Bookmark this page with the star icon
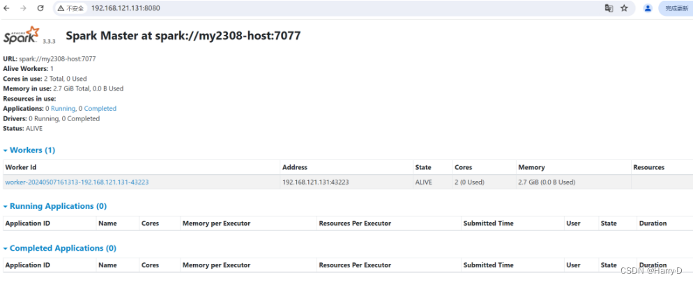The height and width of the screenshot is (282, 693). (x=624, y=8)
